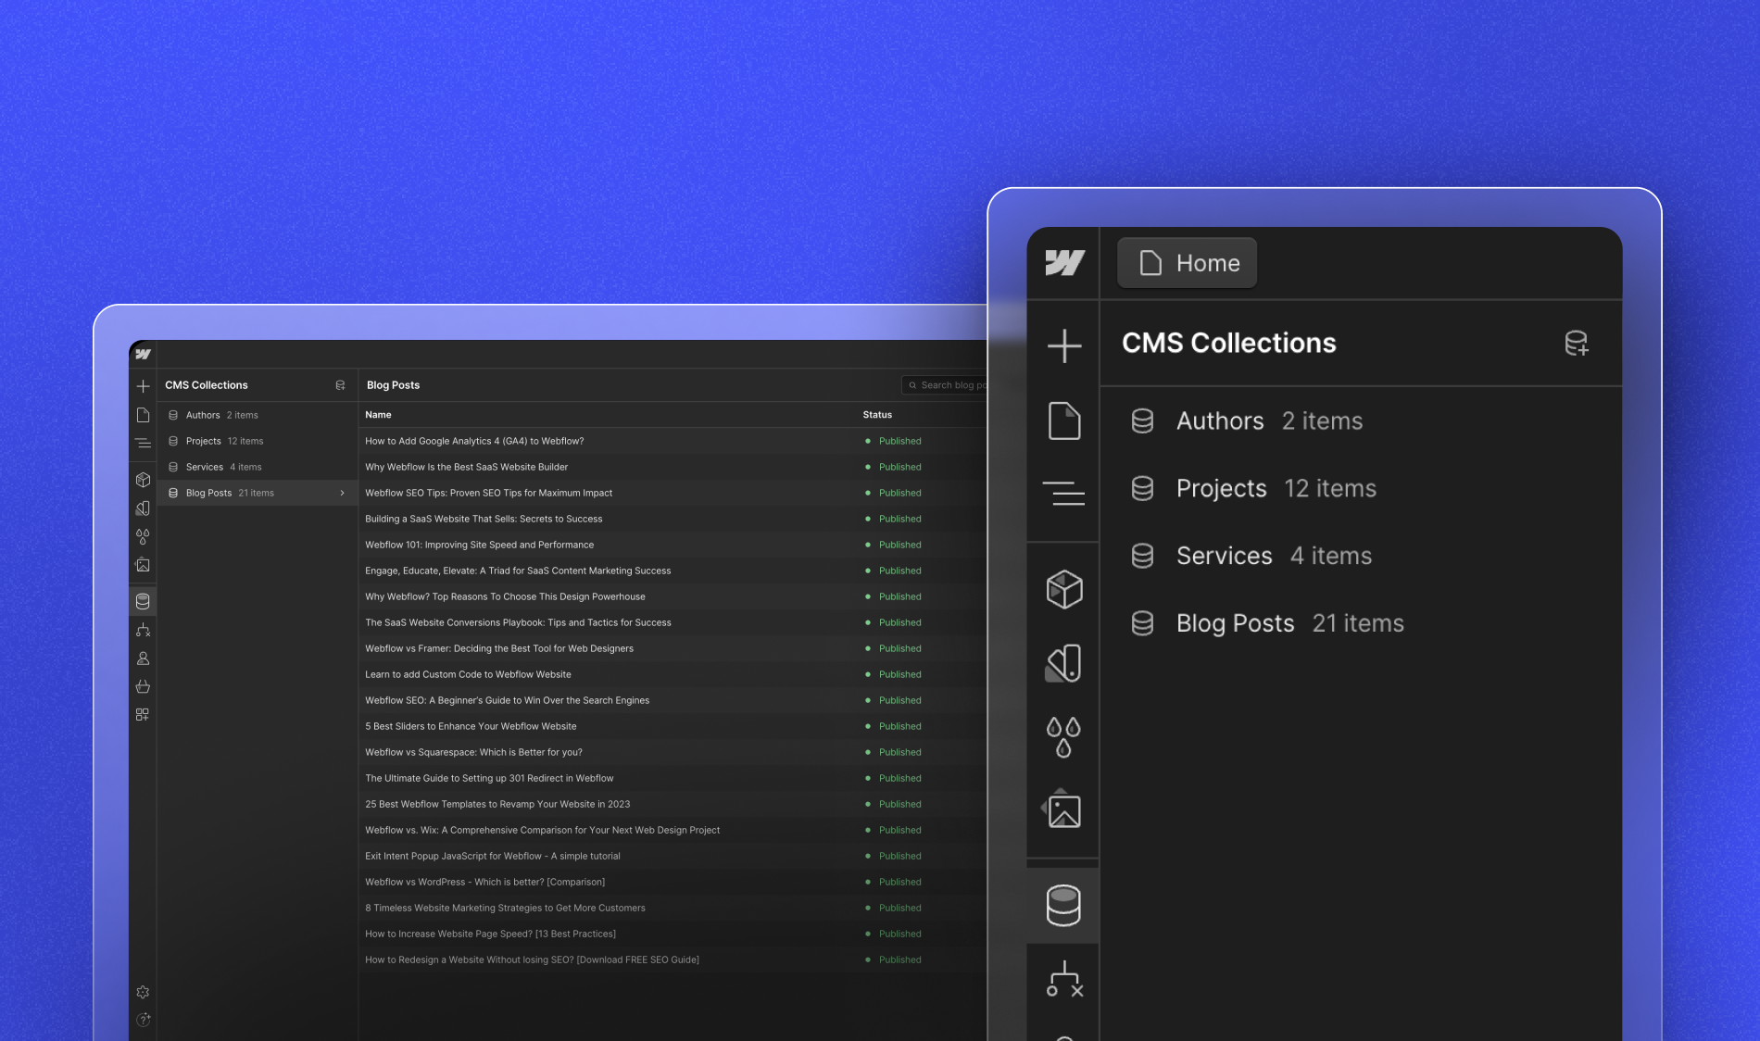Select Services collection in the small window
This screenshot has height=1041, width=1760.
[x=258, y=467]
